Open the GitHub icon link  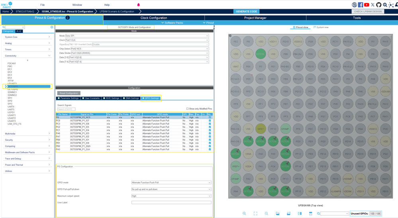click(x=379, y=5)
